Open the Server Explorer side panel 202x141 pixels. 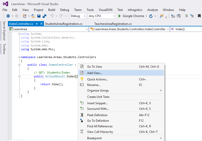pos(4,31)
